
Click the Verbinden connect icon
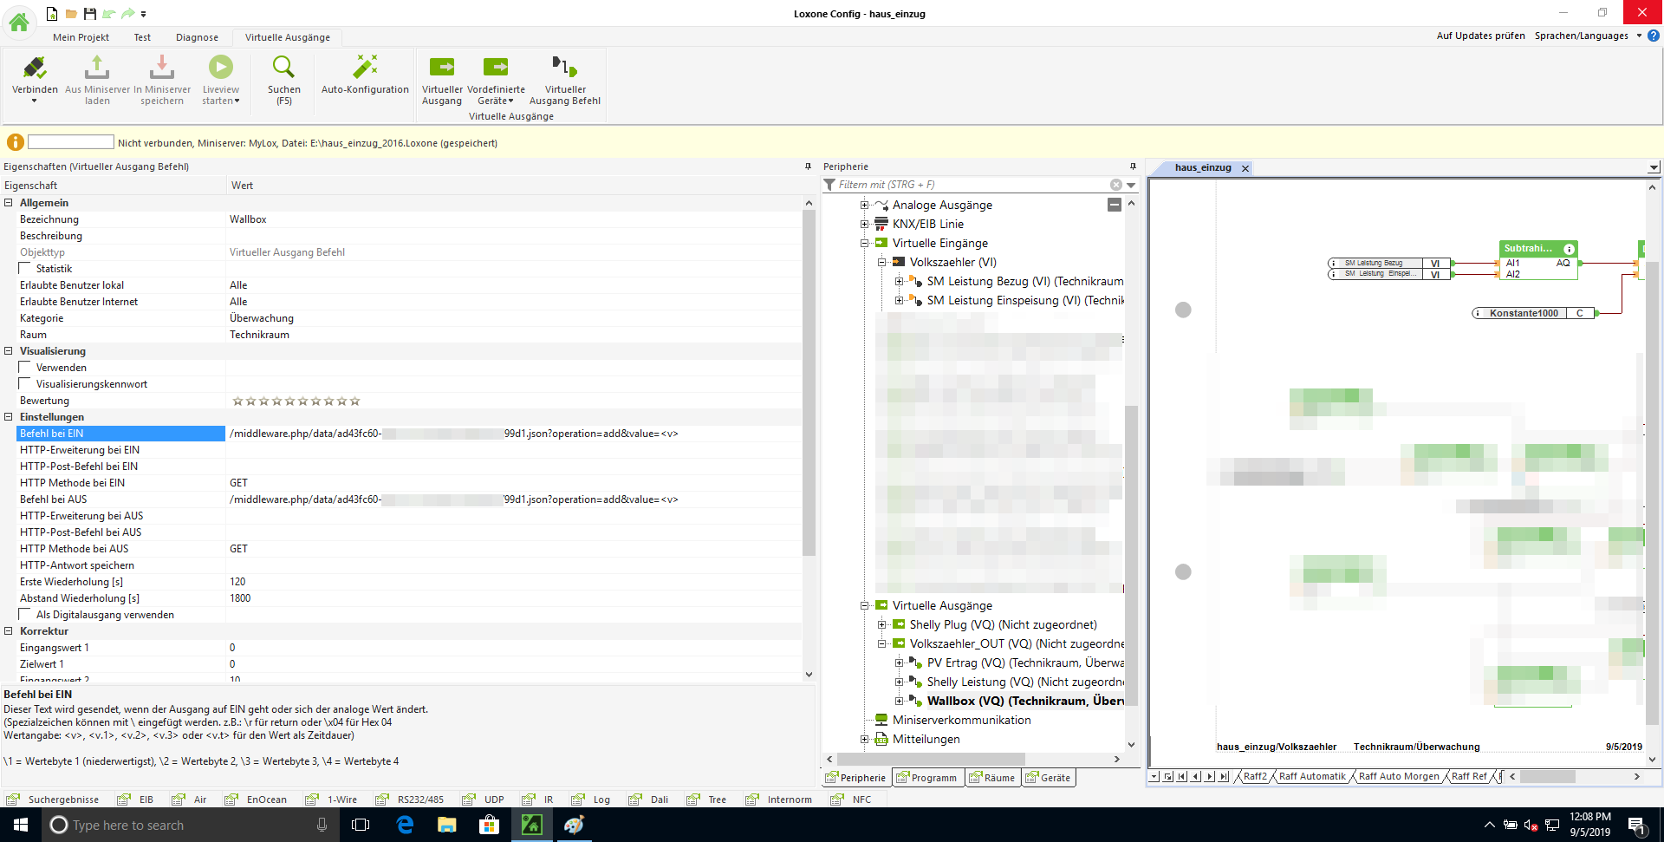[x=35, y=69]
